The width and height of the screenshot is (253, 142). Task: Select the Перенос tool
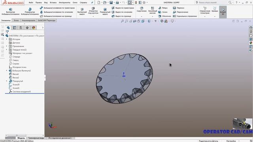pyautogui.click(x=178, y=8)
